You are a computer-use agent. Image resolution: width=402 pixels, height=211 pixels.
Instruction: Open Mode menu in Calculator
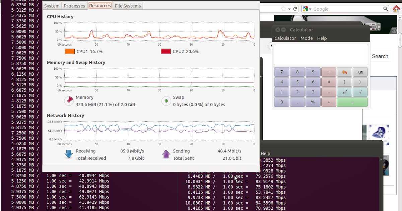point(307,38)
